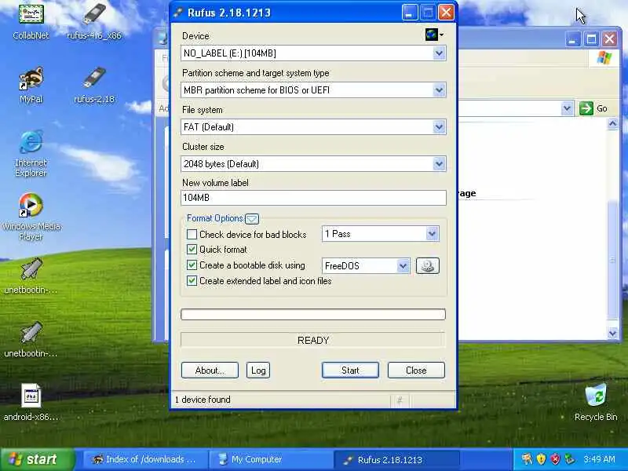
Task: Click scroll up arrow in My Computer window
Action: tap(612, 123)
